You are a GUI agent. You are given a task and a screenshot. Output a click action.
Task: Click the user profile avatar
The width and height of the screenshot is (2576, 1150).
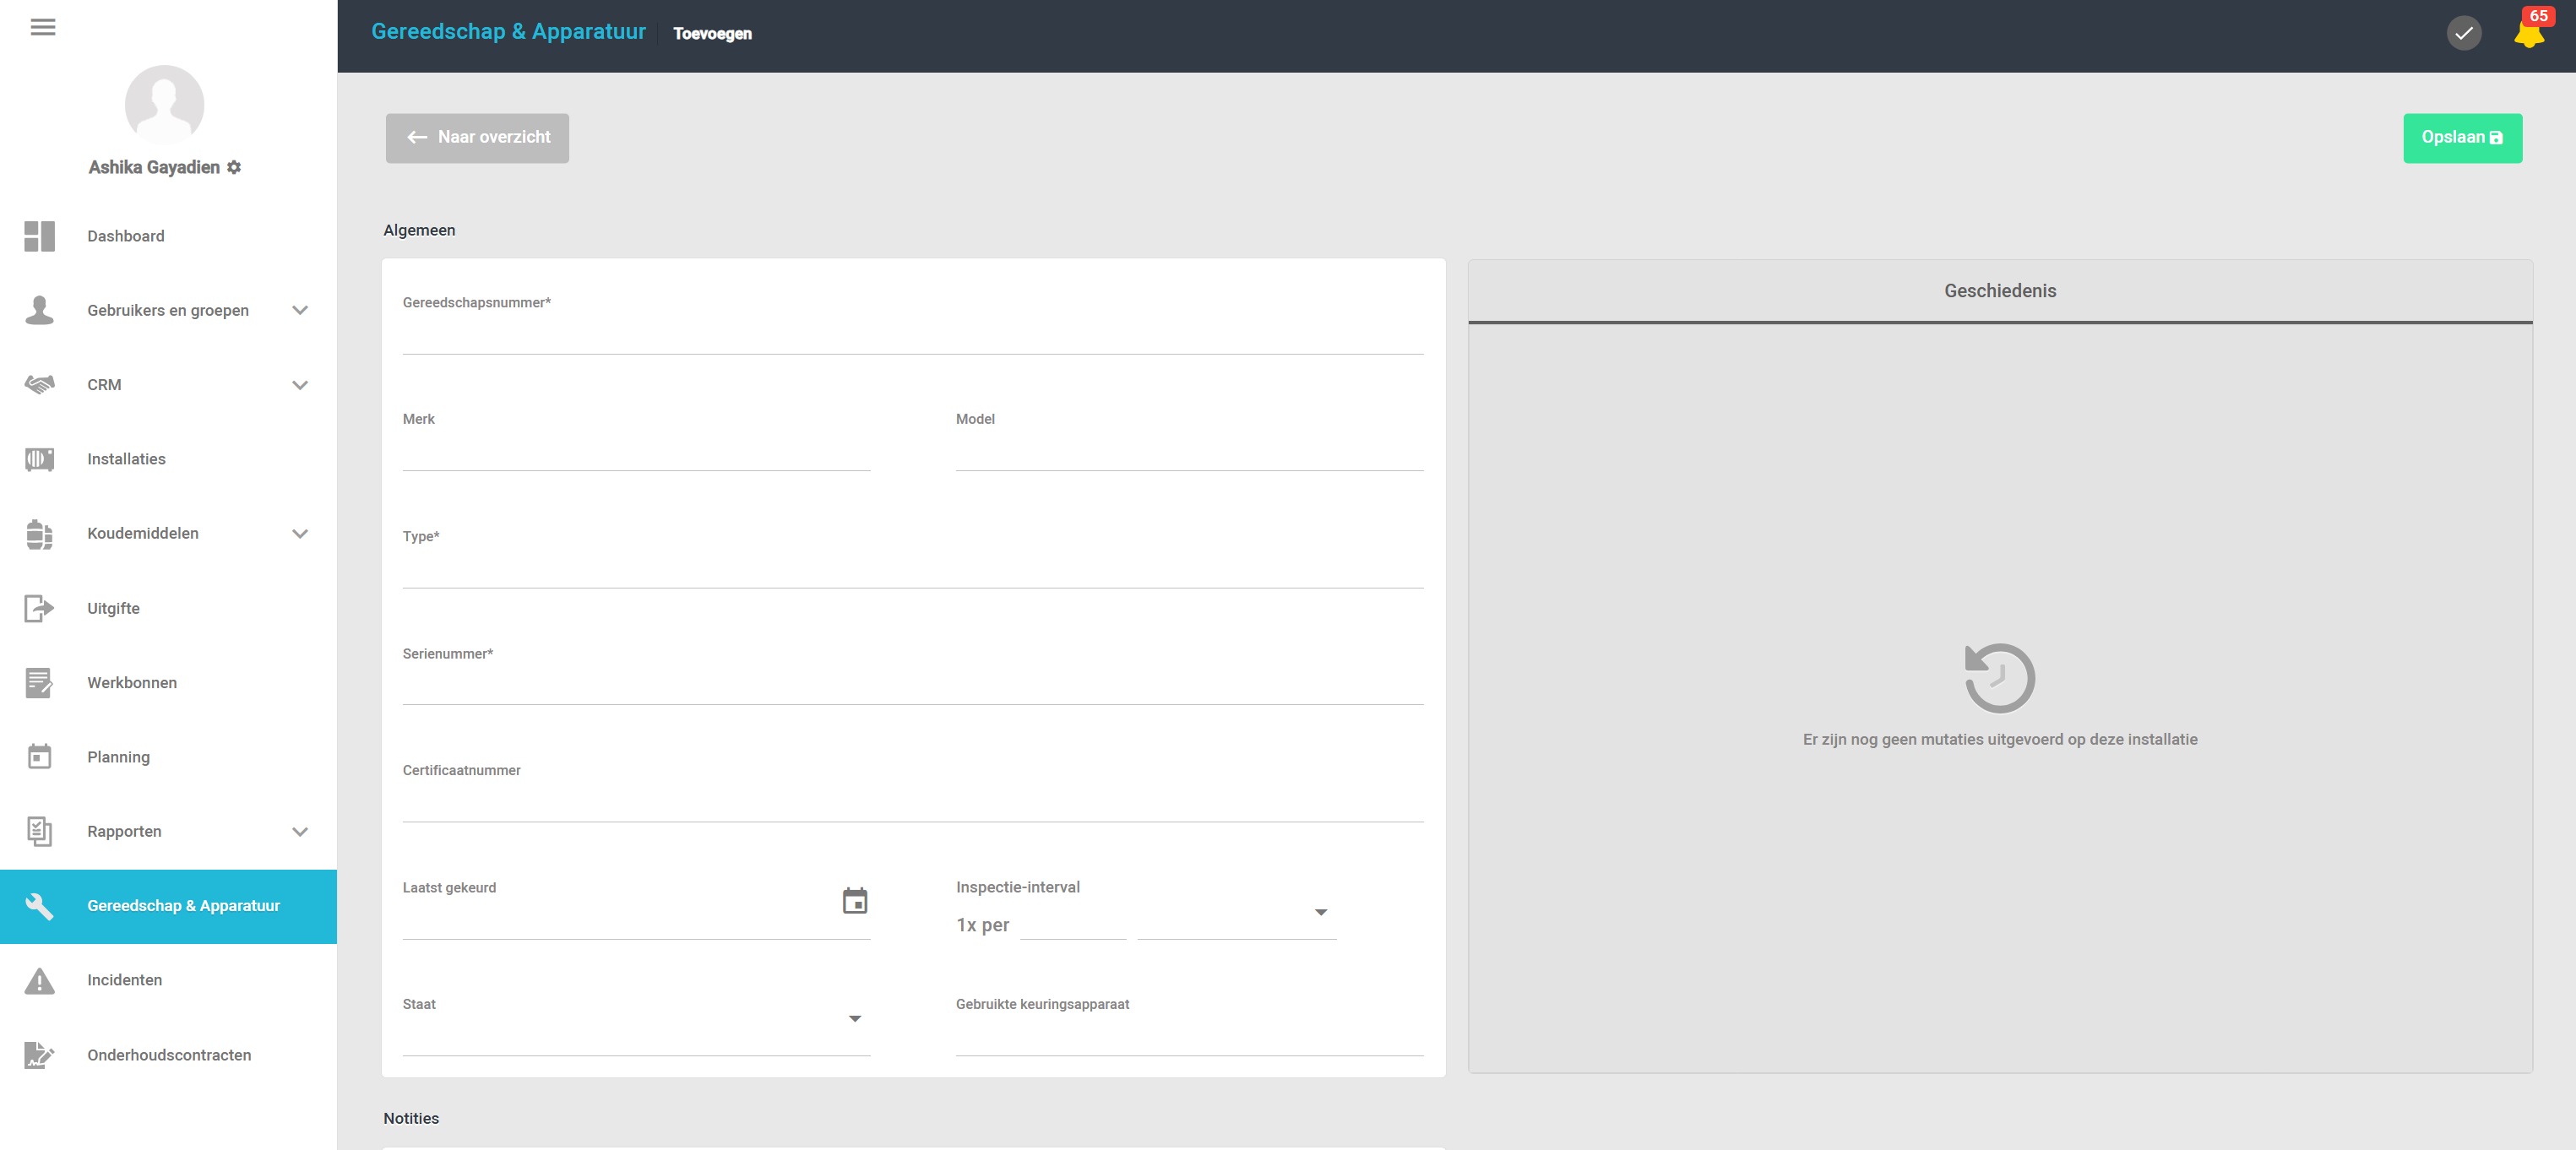coord(164,105)
